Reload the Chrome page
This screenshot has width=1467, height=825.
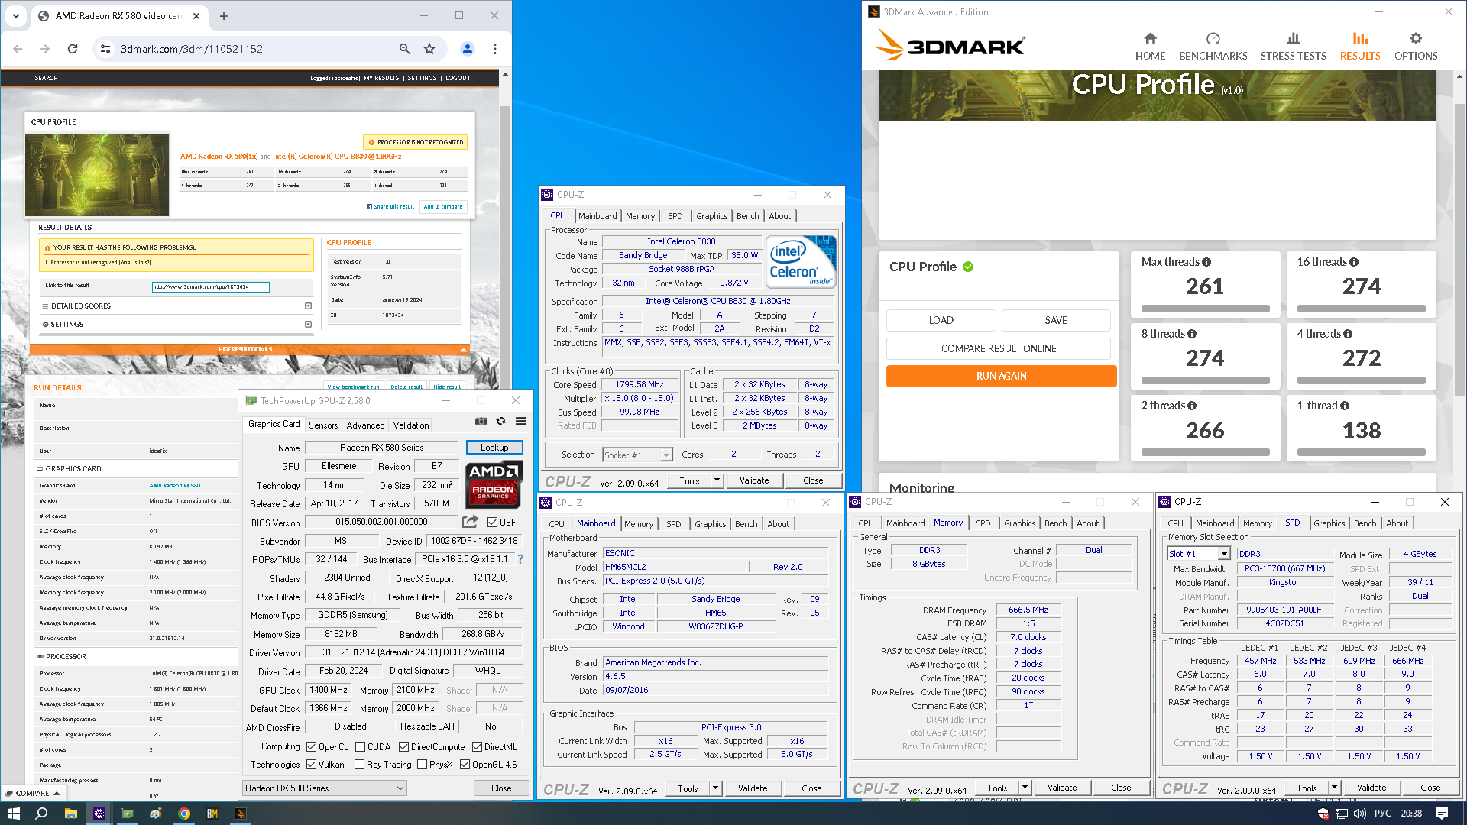pyautogui.click(x=73, y=49)
